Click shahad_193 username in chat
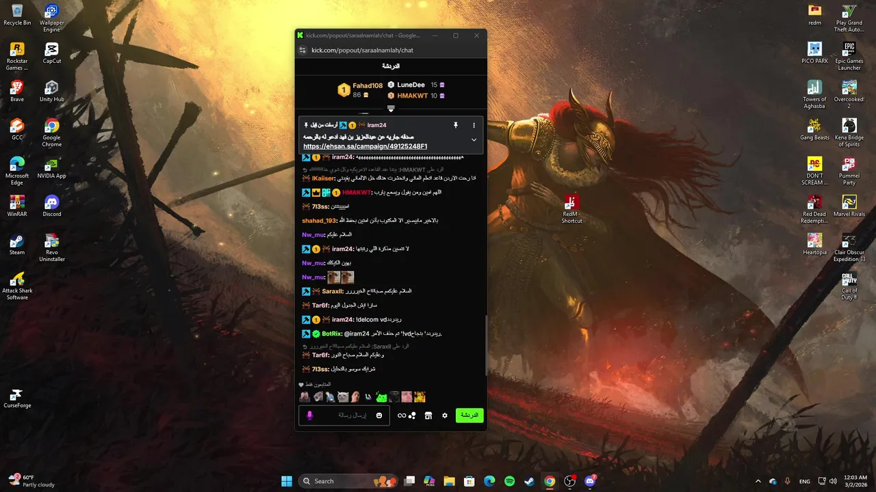This screenshot has width=876, height=492. (x=319, y=221)
